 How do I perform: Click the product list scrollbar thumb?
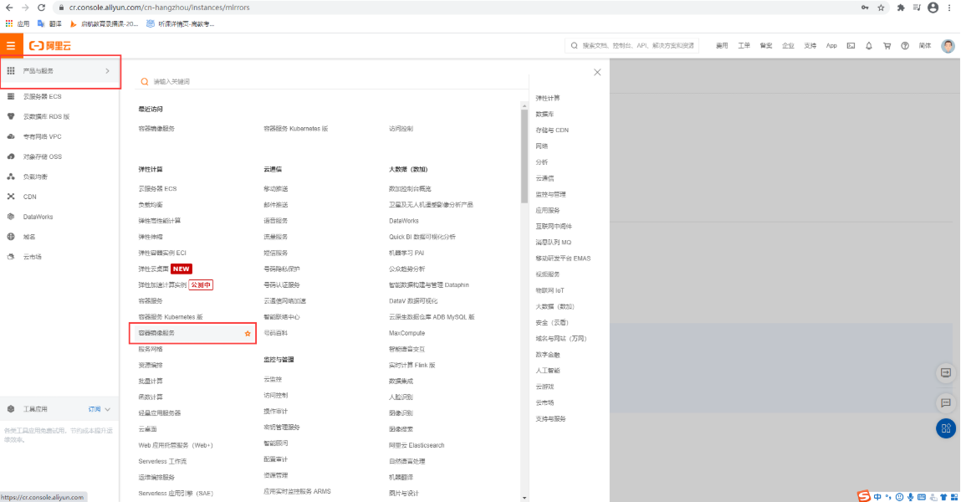click(524, 156)
